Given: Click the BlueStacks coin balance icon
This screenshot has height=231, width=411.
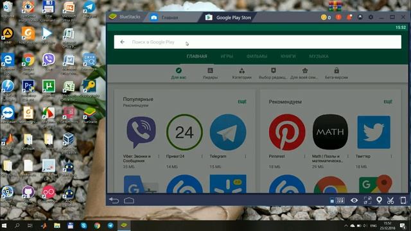Looking at the screenshot, I should (x=324, y=17).
